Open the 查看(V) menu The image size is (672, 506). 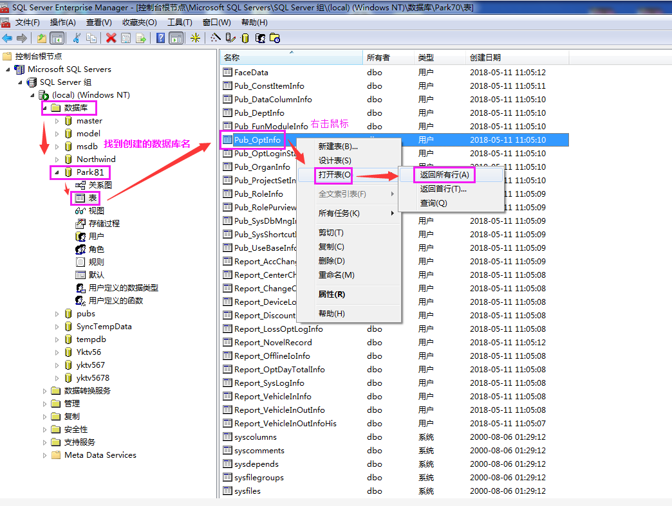coord(99,23)
